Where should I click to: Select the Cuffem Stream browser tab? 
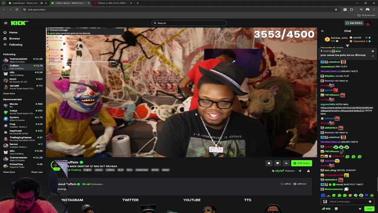click(x=70, y=3)
